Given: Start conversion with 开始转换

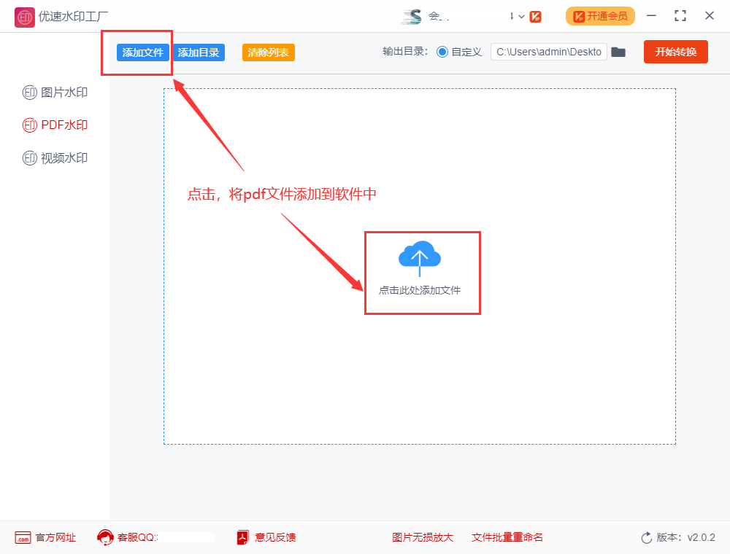Looking at the screenshot, I should [x=675, y=52].
